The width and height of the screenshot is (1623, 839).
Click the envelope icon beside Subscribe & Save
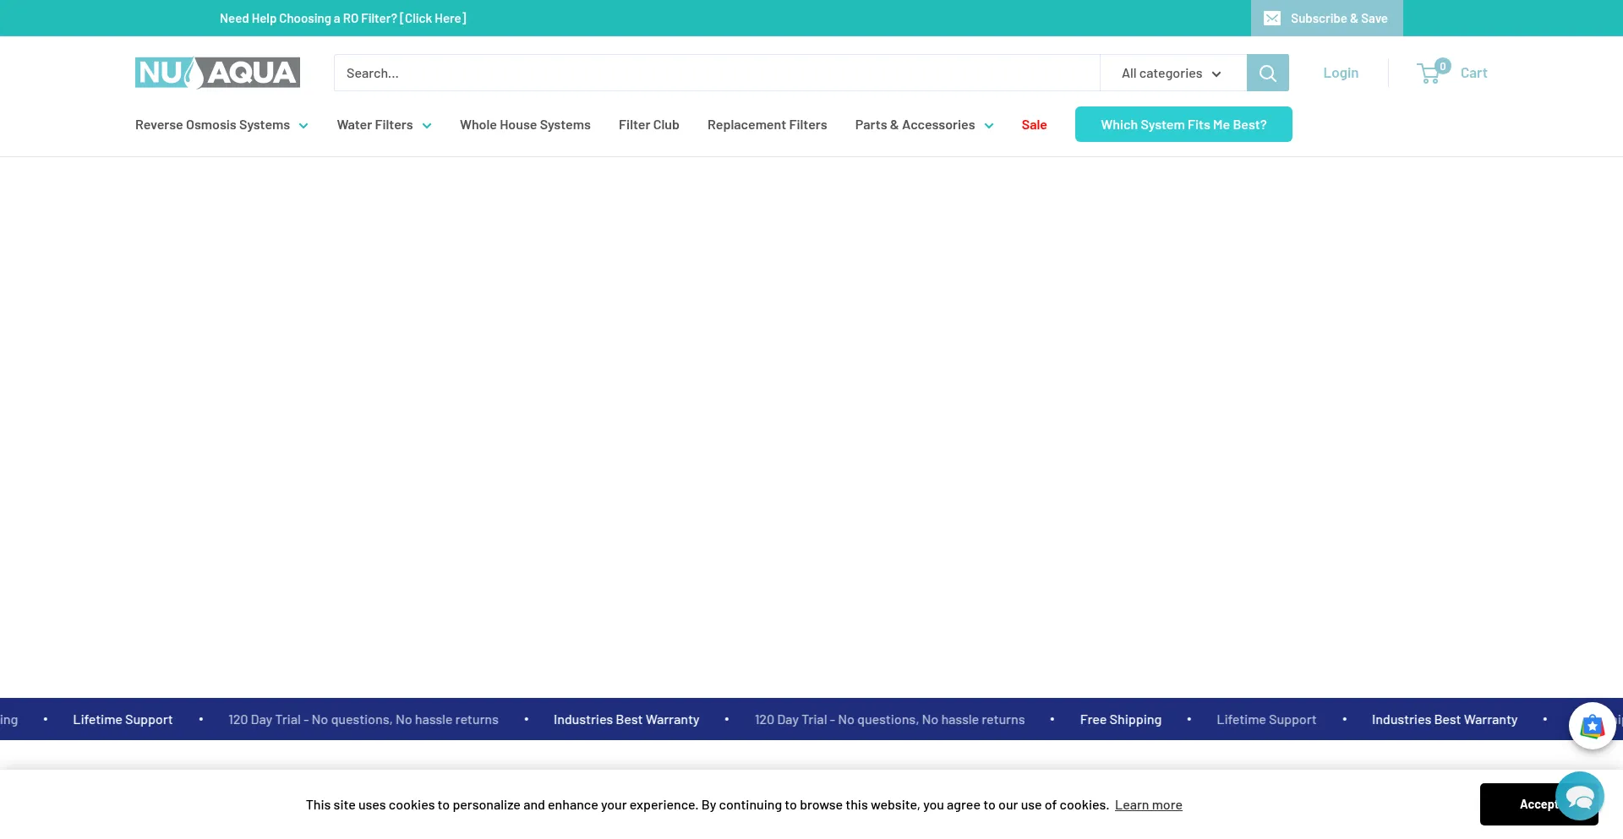(x=1272, y=19)
